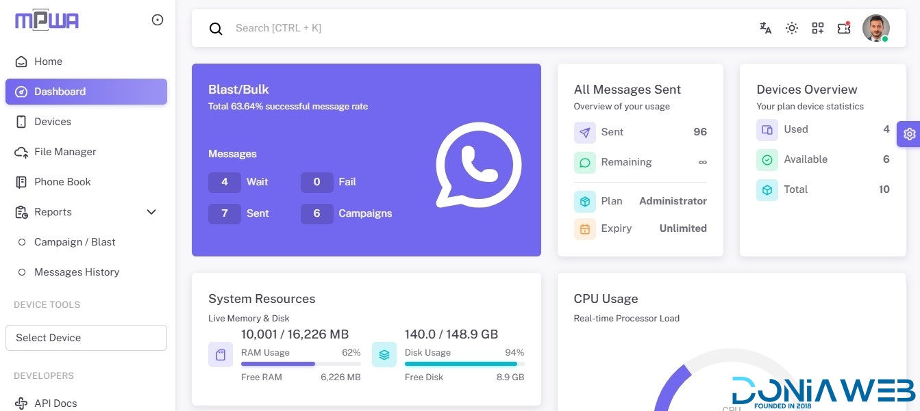The image size is (920, 411).
Task: Click the RAM Usage progress bar
Action: point(301,364)
